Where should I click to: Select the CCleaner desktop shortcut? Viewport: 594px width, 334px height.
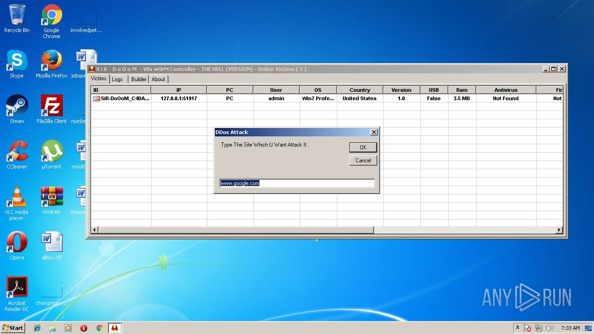coord(17,155)
